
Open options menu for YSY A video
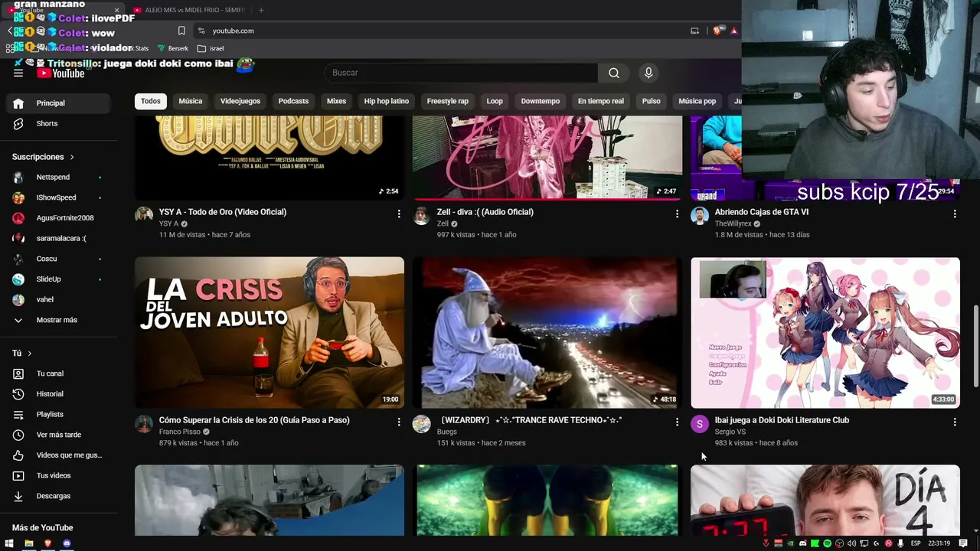pyautogui.click(x=399, y=214)
